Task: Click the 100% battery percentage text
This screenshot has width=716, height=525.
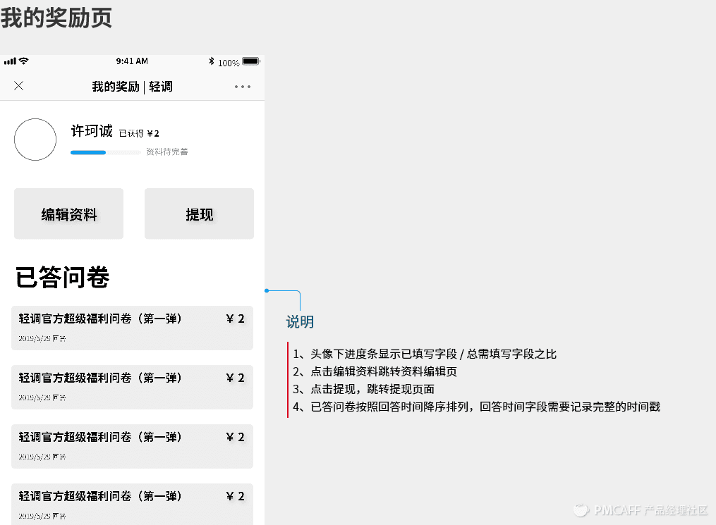Action: [x=229, y=63]
